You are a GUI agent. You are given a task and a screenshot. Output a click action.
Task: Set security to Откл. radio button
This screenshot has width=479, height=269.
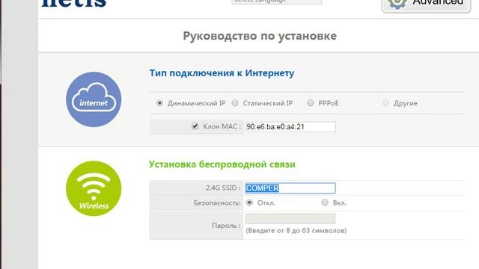[249, 202]
